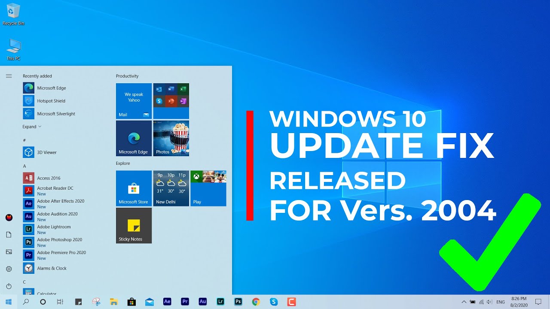Launch Audition from taskbar
Screen dimensions: 550x309
point(202,302)
